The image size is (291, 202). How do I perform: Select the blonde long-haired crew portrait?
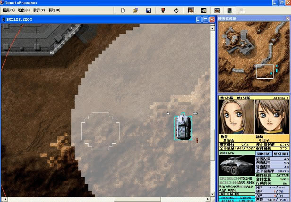coord(237,117)
